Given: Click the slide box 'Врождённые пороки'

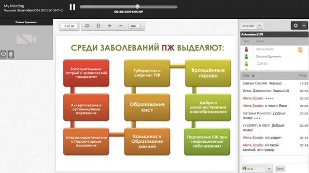Looking at the screenshot, I should 208,73.
